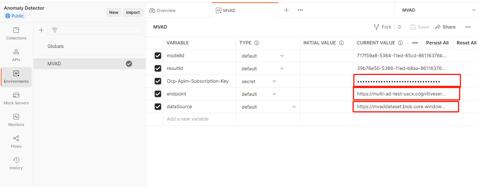The height and width of the screenshot is (187, 478).
Task: Click the Anomaly Detector workspace name
Action: coord(24,8)
